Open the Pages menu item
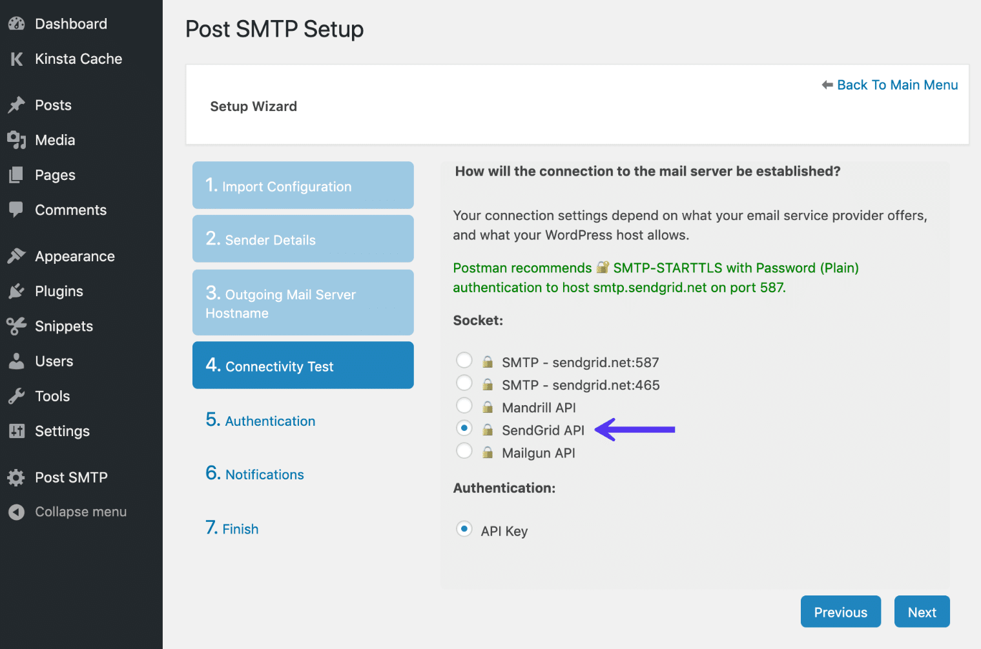Viewport: 981px width, 649px height. click(81, 175)
